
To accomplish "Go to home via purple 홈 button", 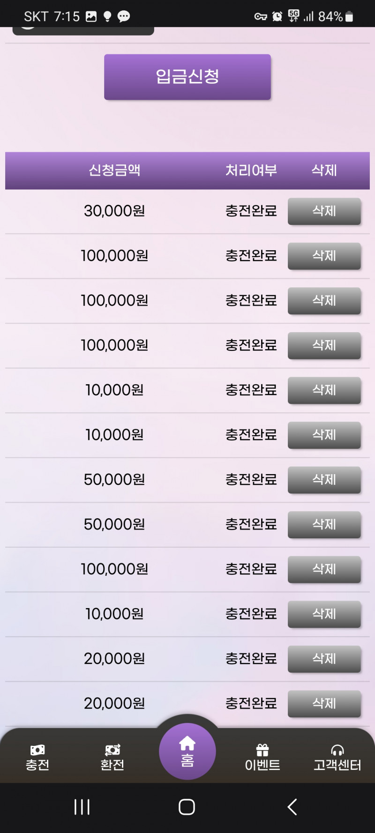I will coord(187,751).
